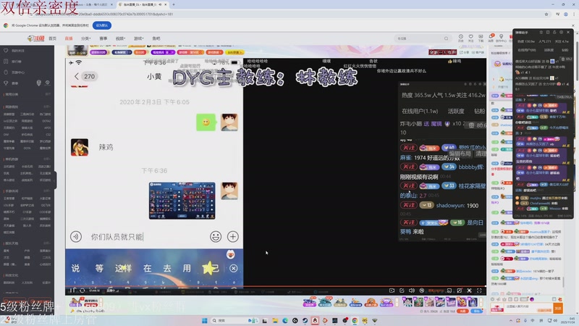Screen dimensions: 579x326
Task: Click the voice input icon in chat
Action: 76,237
